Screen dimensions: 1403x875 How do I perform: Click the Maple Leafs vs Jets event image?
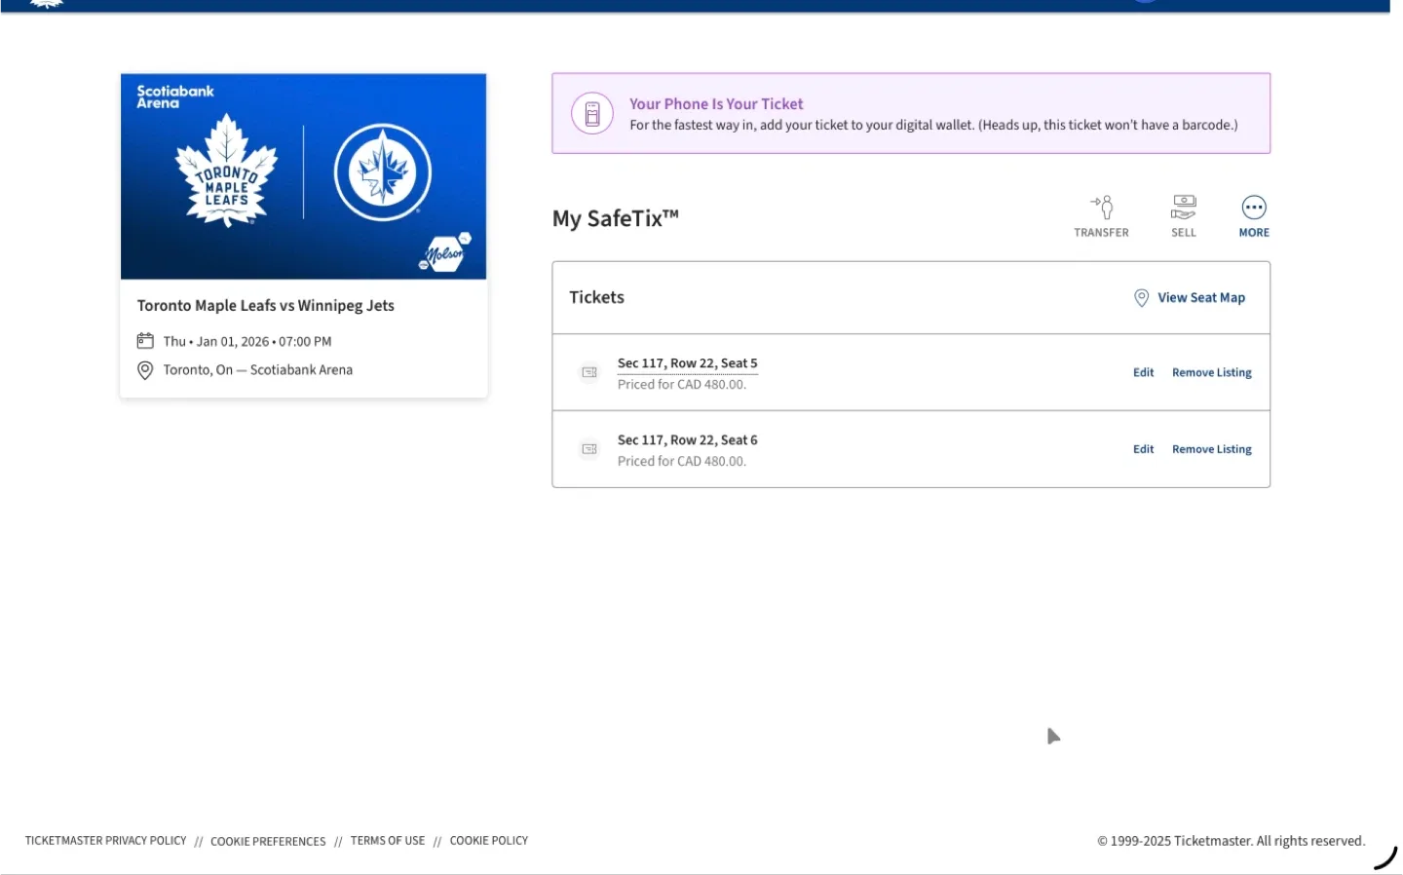303,176
